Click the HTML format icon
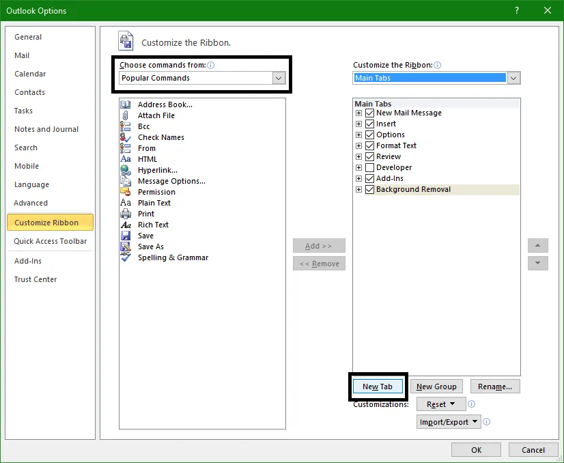The image size is (564, 463). (125, 159)
